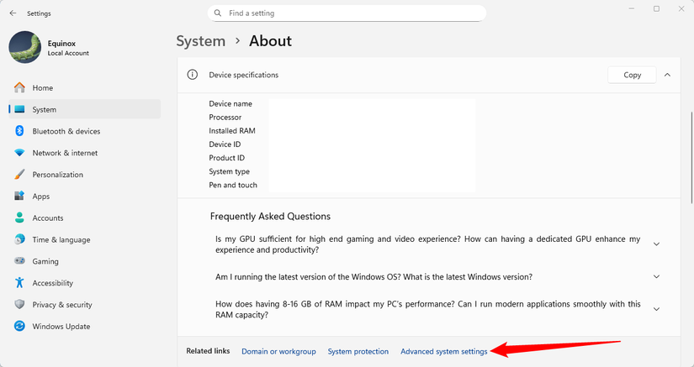Select the Apps icon in sidebar
This screenshot has width=694, height=367.
19,197
